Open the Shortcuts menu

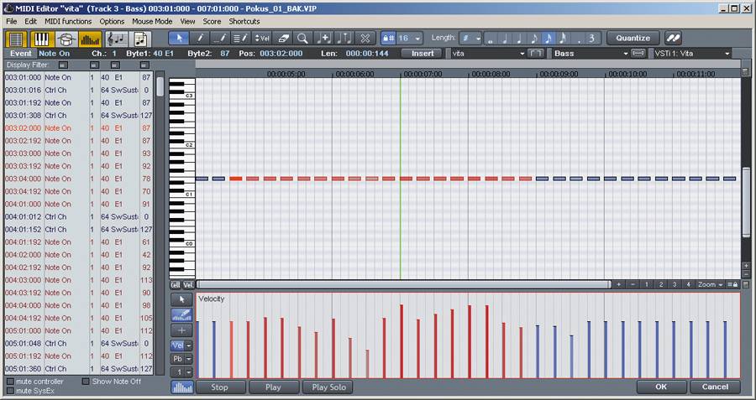click(x=244, y=22)
